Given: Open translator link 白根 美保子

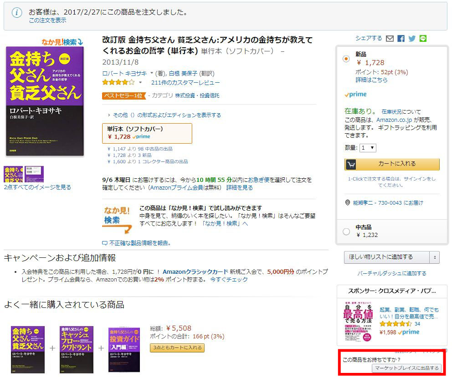Looking at the screenshot, I should pos(183,73).
